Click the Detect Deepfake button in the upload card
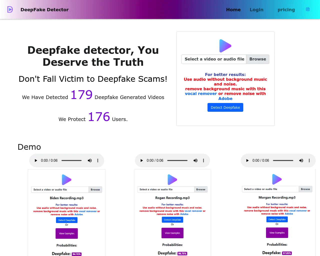Viewport: 320px width, 256px height. 225,107
